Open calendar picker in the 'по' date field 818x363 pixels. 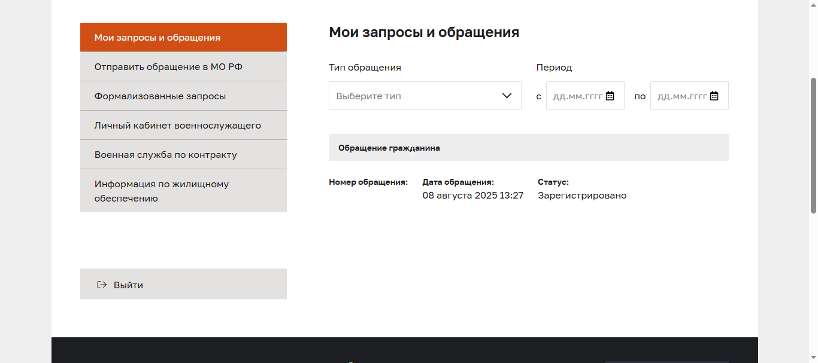714,96
